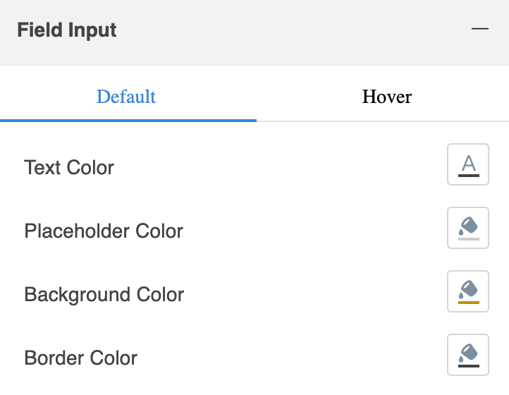This screenshot has height=395, width=509.
Task: Open the Border Color paint bucket picker
Action: click(x=468, y=355)
